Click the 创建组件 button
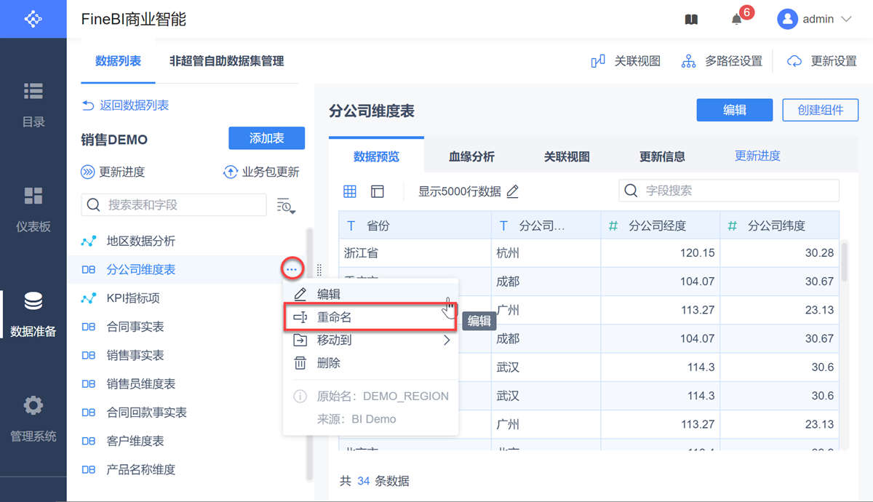Viewport: 873px width, 502px height. coord(820,110)
